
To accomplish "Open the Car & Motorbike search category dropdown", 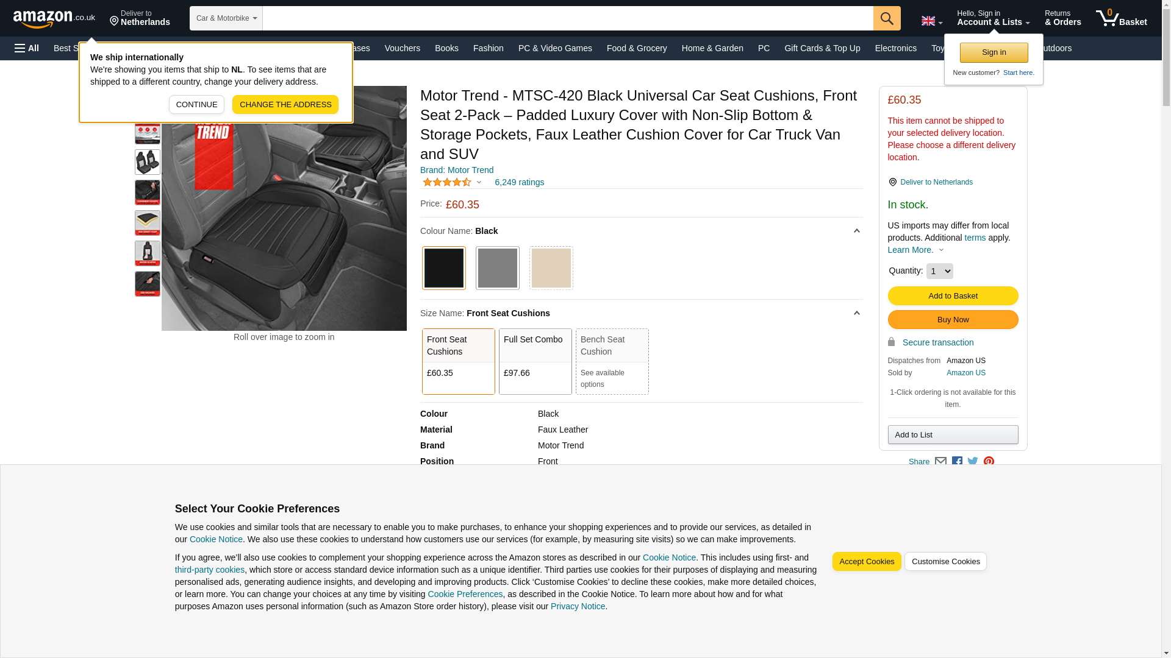I will 226,18.
